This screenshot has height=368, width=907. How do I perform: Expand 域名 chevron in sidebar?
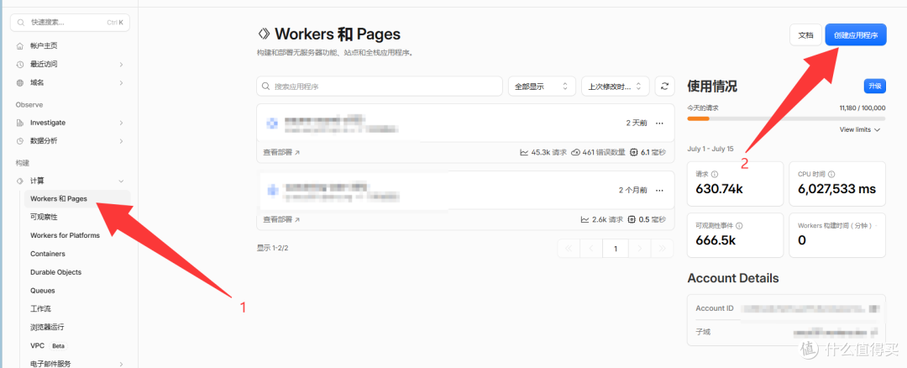(x=122, y=82)
